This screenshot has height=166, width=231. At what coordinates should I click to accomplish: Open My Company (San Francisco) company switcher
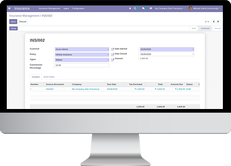[170, 9]
